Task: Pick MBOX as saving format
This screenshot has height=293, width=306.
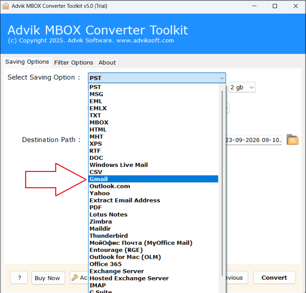Action: [153, 122]
